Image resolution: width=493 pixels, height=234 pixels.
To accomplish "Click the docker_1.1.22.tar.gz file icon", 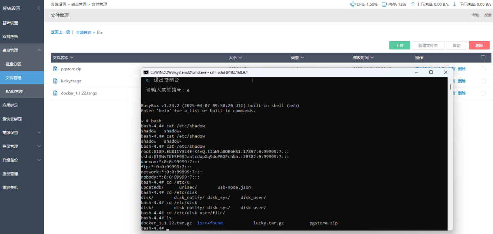I will click(55, 93).
